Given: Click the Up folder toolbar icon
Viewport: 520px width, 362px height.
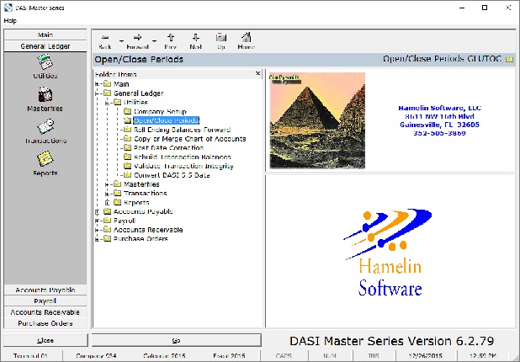Looking at the screenshot, I should (220, 41).
